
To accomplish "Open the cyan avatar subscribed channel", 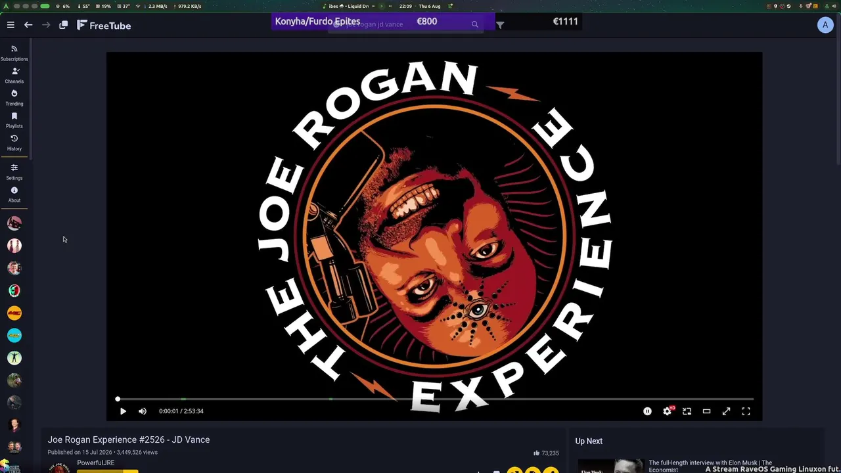I will click(x=14, y=335).
